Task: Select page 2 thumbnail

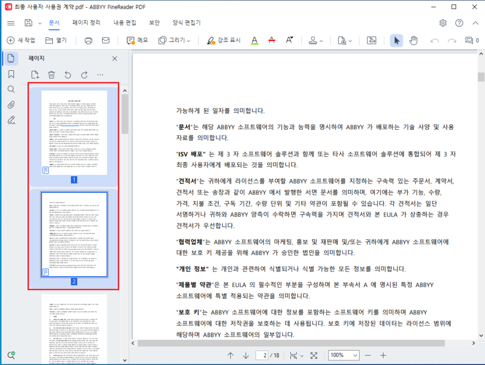Action: 74,235
